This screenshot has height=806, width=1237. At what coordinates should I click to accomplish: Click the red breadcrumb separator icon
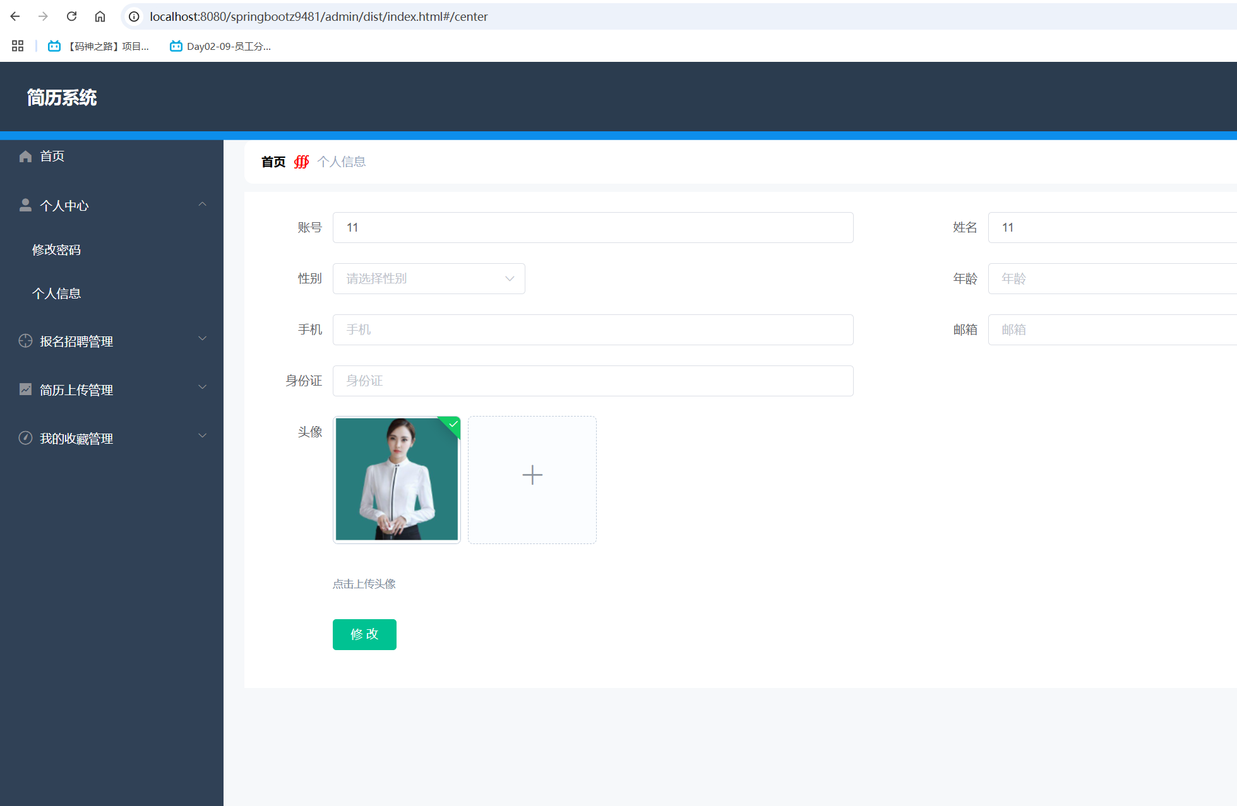point(302,162)
